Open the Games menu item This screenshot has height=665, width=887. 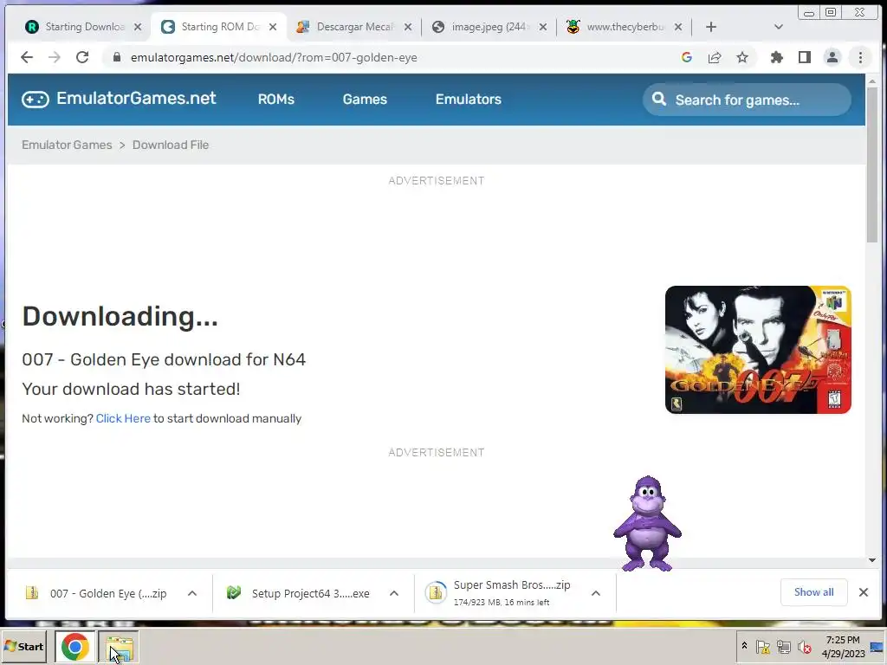click(365, 99)
